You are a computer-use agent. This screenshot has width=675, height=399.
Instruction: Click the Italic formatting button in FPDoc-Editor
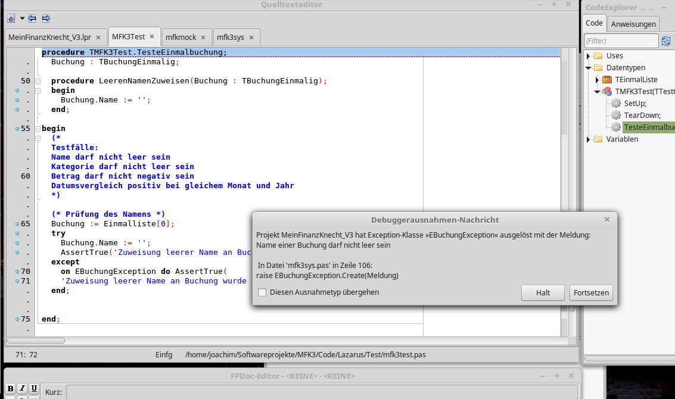[22, 388]
